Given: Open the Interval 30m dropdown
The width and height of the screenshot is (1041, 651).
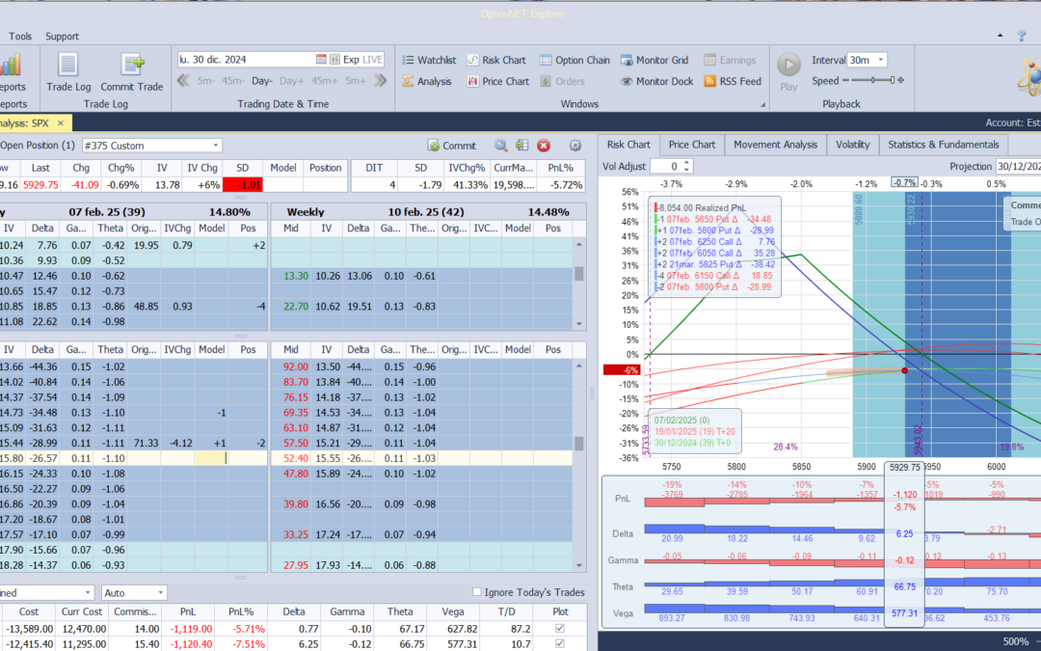Looking at the screenshot, I should tap(881, 60).
